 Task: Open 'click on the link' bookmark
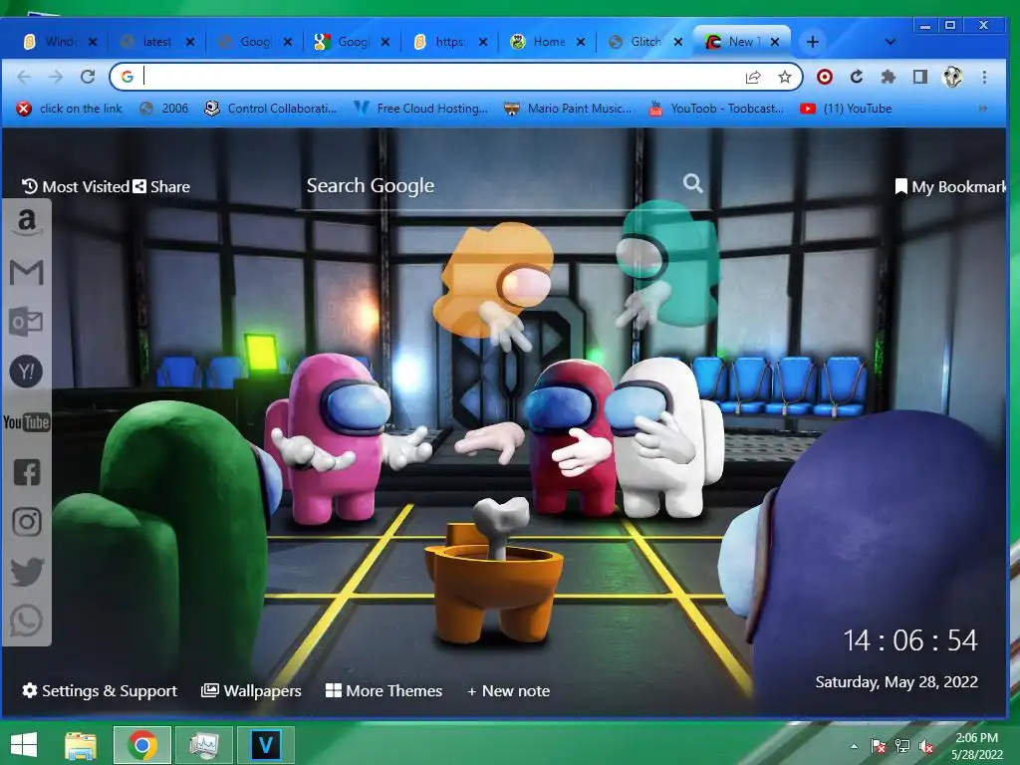click(70, 109)
